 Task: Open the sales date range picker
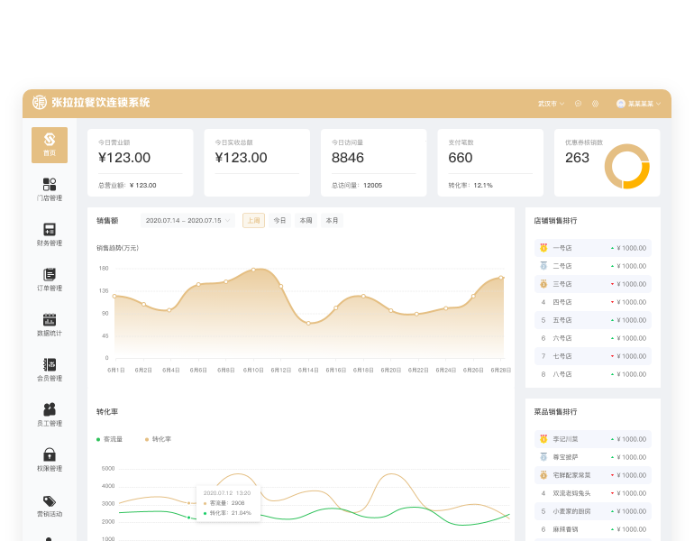tap(187, 220)
